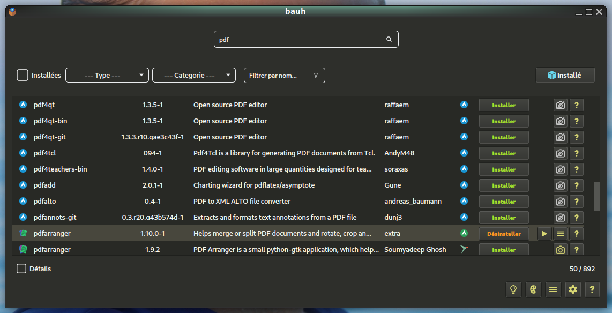Click the author andreas_baumann

click(x=413, y=202)
